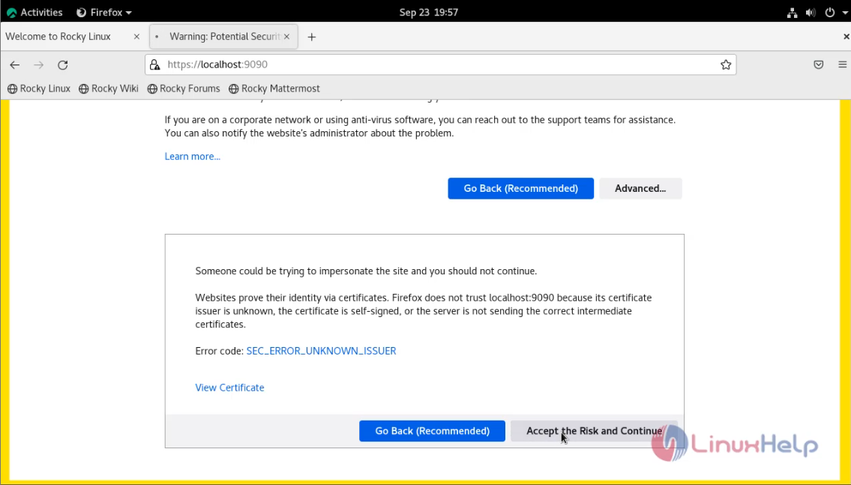Click the connection security lock icon

155,64
